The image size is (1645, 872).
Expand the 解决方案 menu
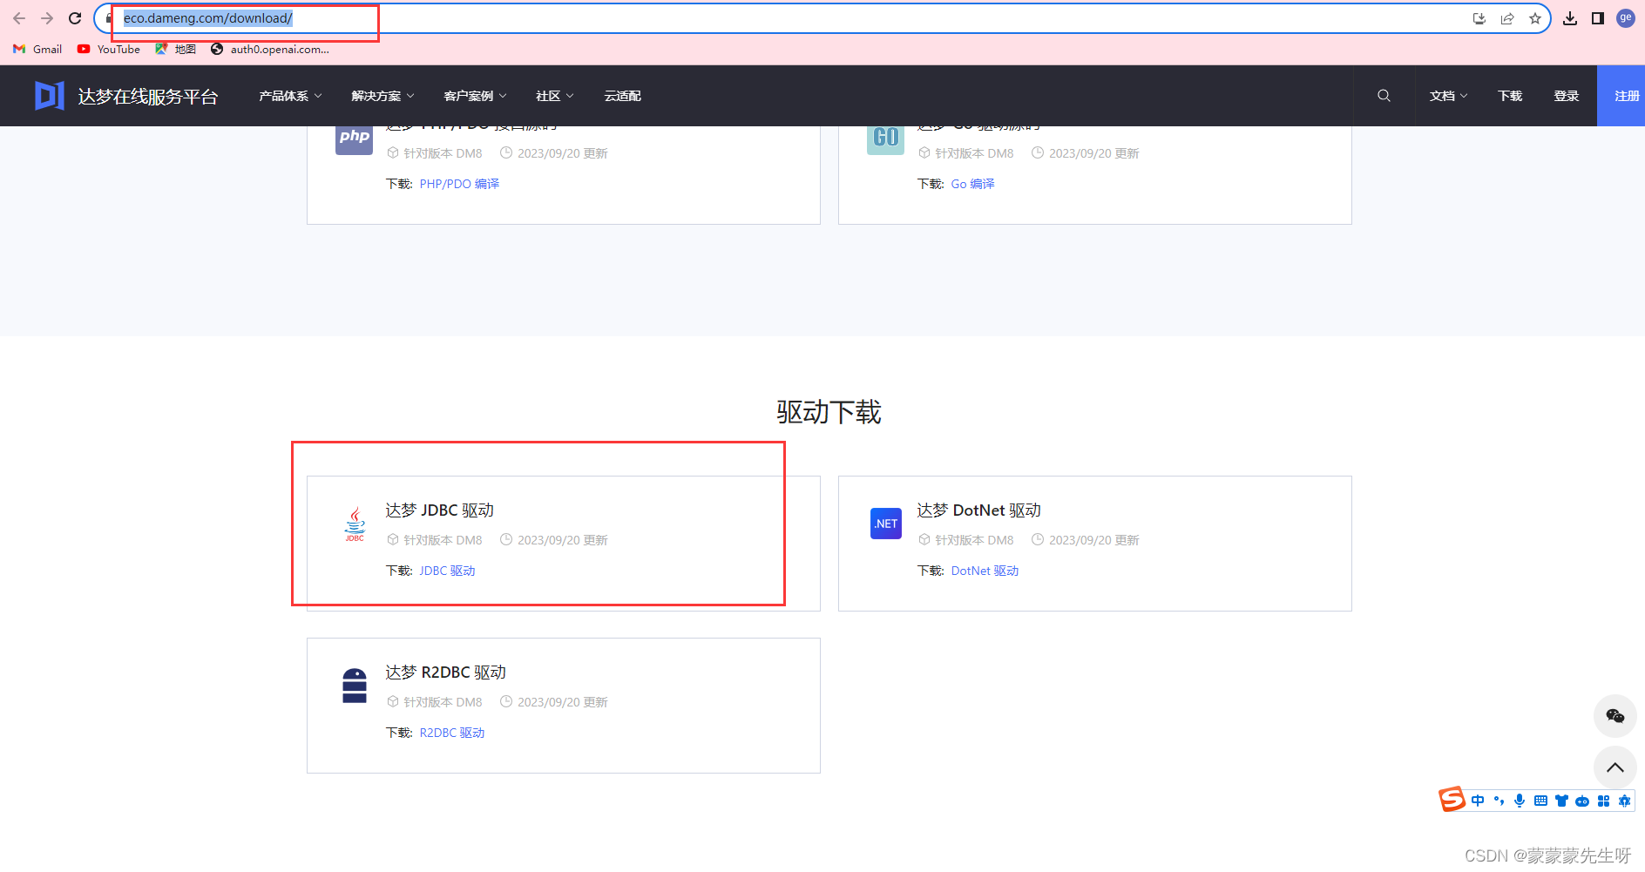[381, 96]
